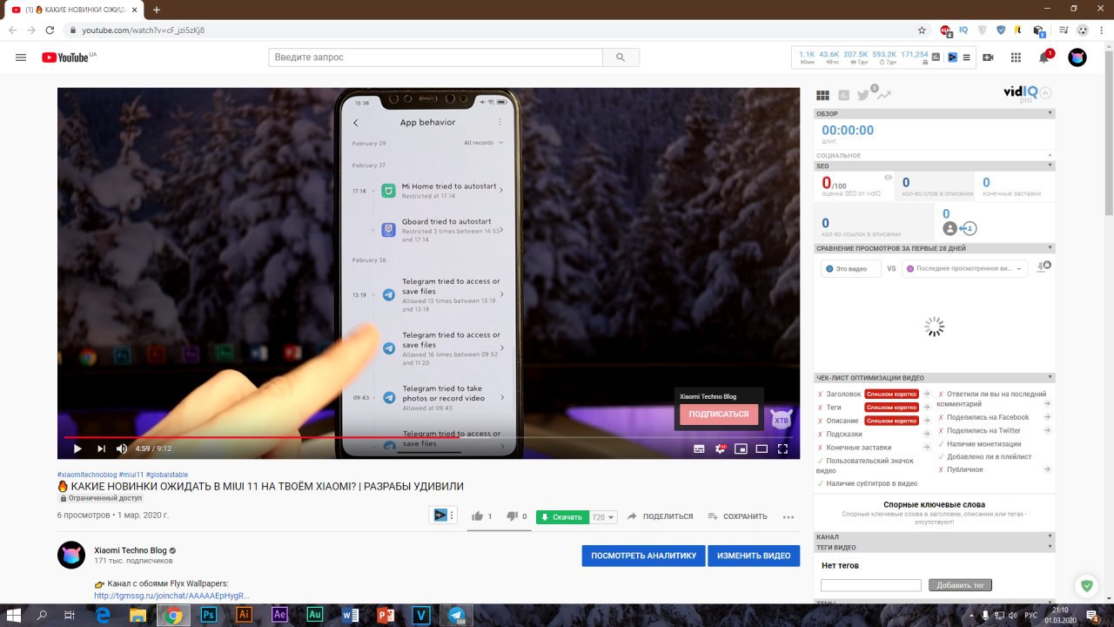Click XTB channel watermark in video

point(781,418)
